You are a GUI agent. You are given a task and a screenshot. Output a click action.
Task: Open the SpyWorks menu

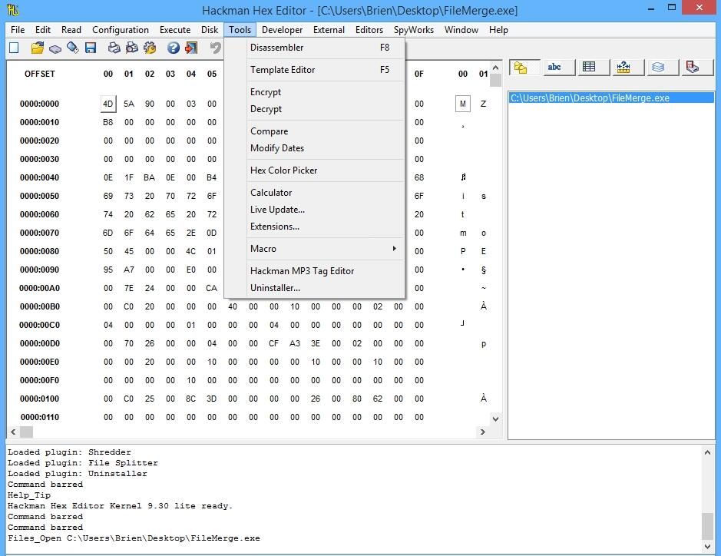(413, 30)
